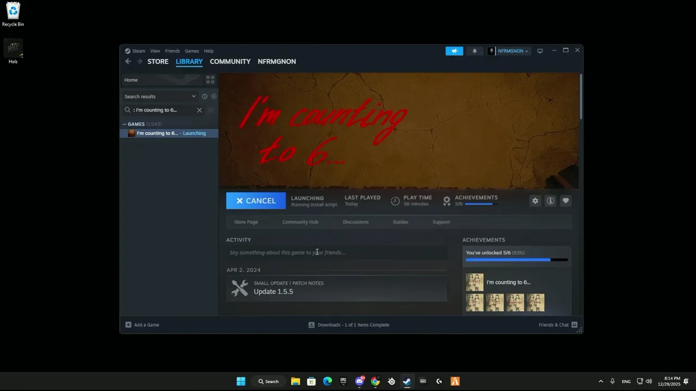Click the Steam forward navigation arrow
This screenshot has height=391, width=696.
point(139,61)
